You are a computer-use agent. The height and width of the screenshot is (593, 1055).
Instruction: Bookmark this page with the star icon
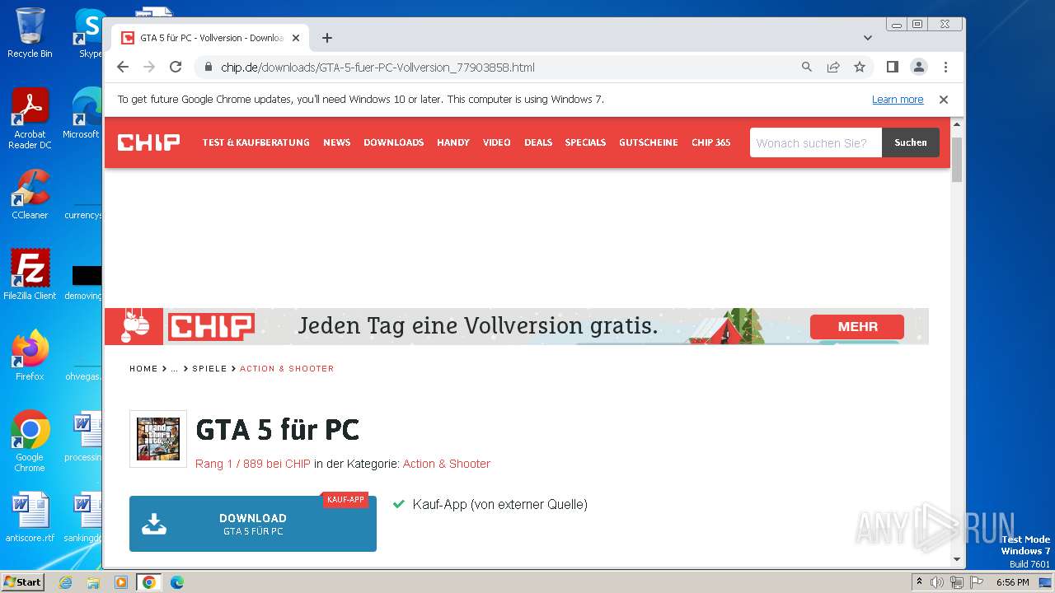point(860,67)
